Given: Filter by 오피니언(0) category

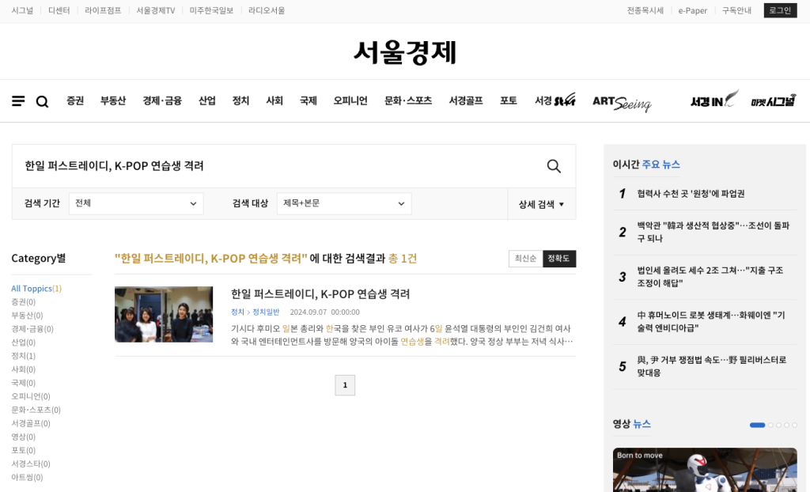Looking at the screenshot, I should tap(31, 396).
